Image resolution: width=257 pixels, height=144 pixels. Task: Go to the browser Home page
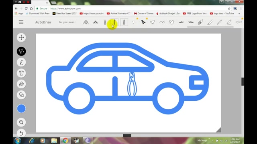click(x=31, y=8)
